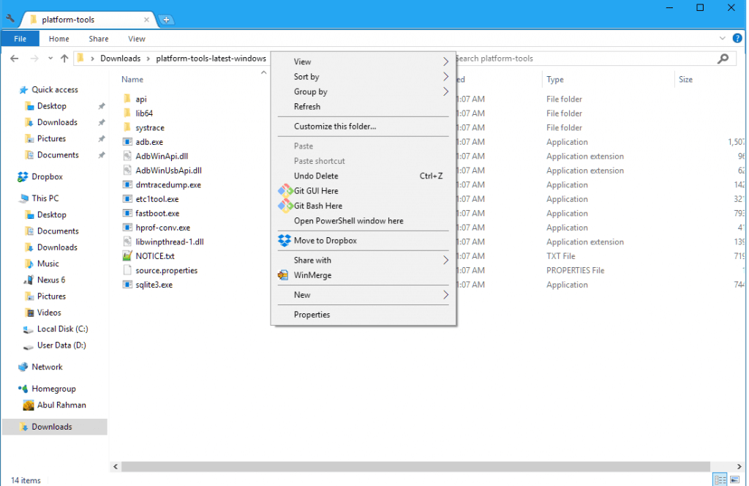
Task: Go up one folder level with up arrow
Action: tap(64, 59)
